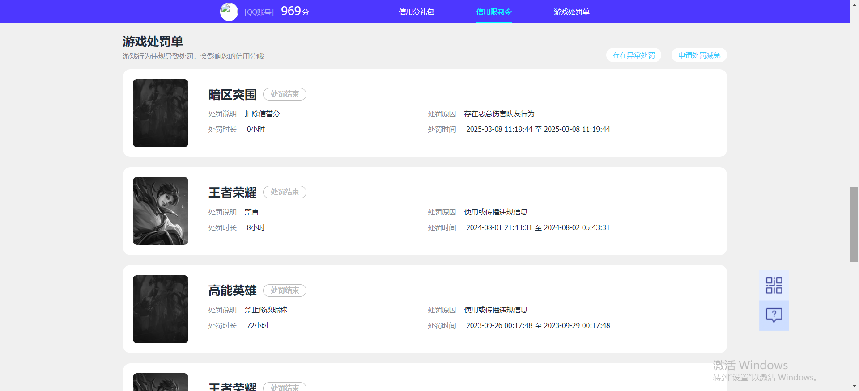Click the 72小时 duration value
Image resolution: width=859 pixels, height=391 pixels.
(258, 326)
